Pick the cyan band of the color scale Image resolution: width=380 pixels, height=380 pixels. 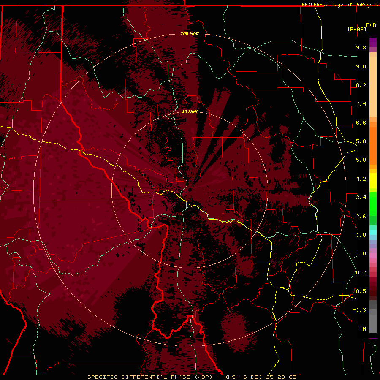click(373, 232)
